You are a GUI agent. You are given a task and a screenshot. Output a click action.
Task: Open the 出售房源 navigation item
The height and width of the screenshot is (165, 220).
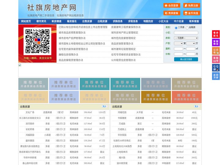pos(87,21)
